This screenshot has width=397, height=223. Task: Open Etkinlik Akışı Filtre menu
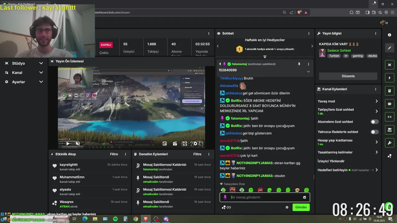tap(114, 154)
